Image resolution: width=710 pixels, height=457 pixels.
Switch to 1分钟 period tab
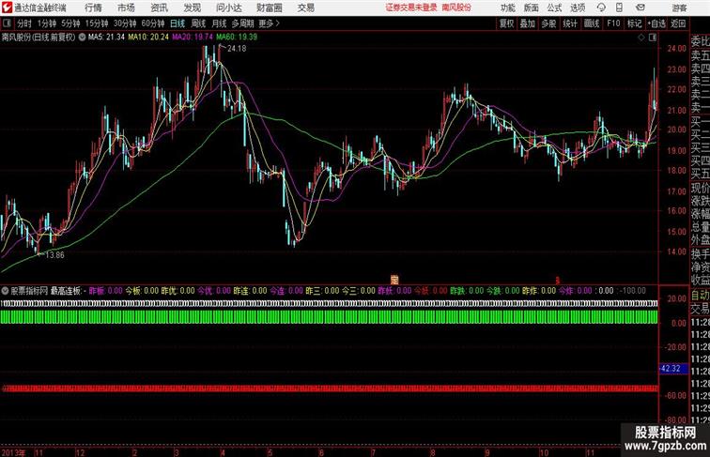pyautogui.click(x=47, y=23)
